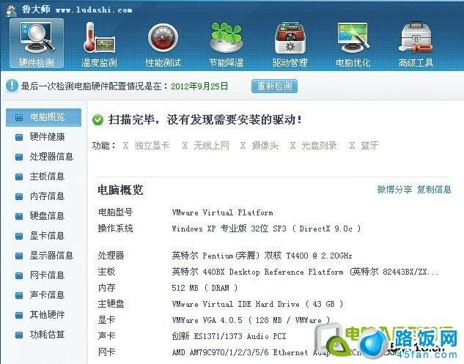
Task: Open the 微博分享 share link
Action: (x=394, y=189)
